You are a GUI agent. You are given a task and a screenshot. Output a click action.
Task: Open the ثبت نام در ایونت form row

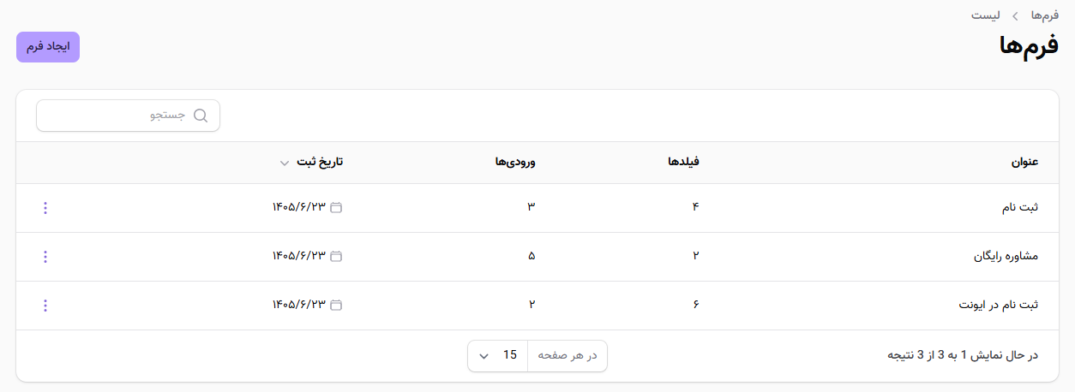(537, 306)
